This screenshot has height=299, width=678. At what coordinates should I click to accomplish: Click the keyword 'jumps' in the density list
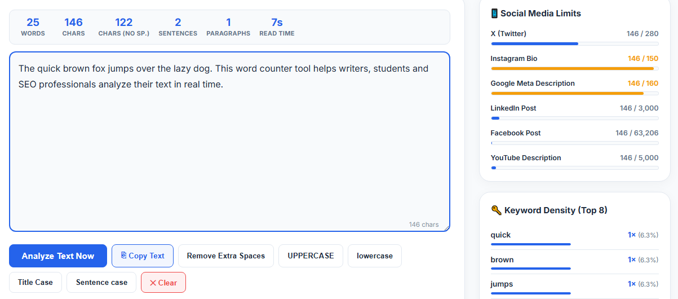pos(502,284)
